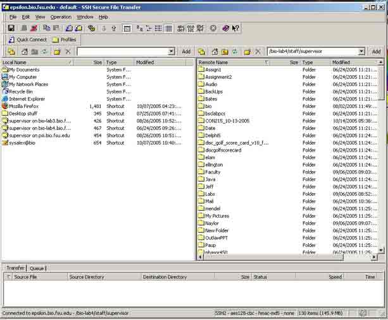Image resolution: width=388 pixels, height=320 pixels.
Task: Open the Help menu
Action: point(103,17)
